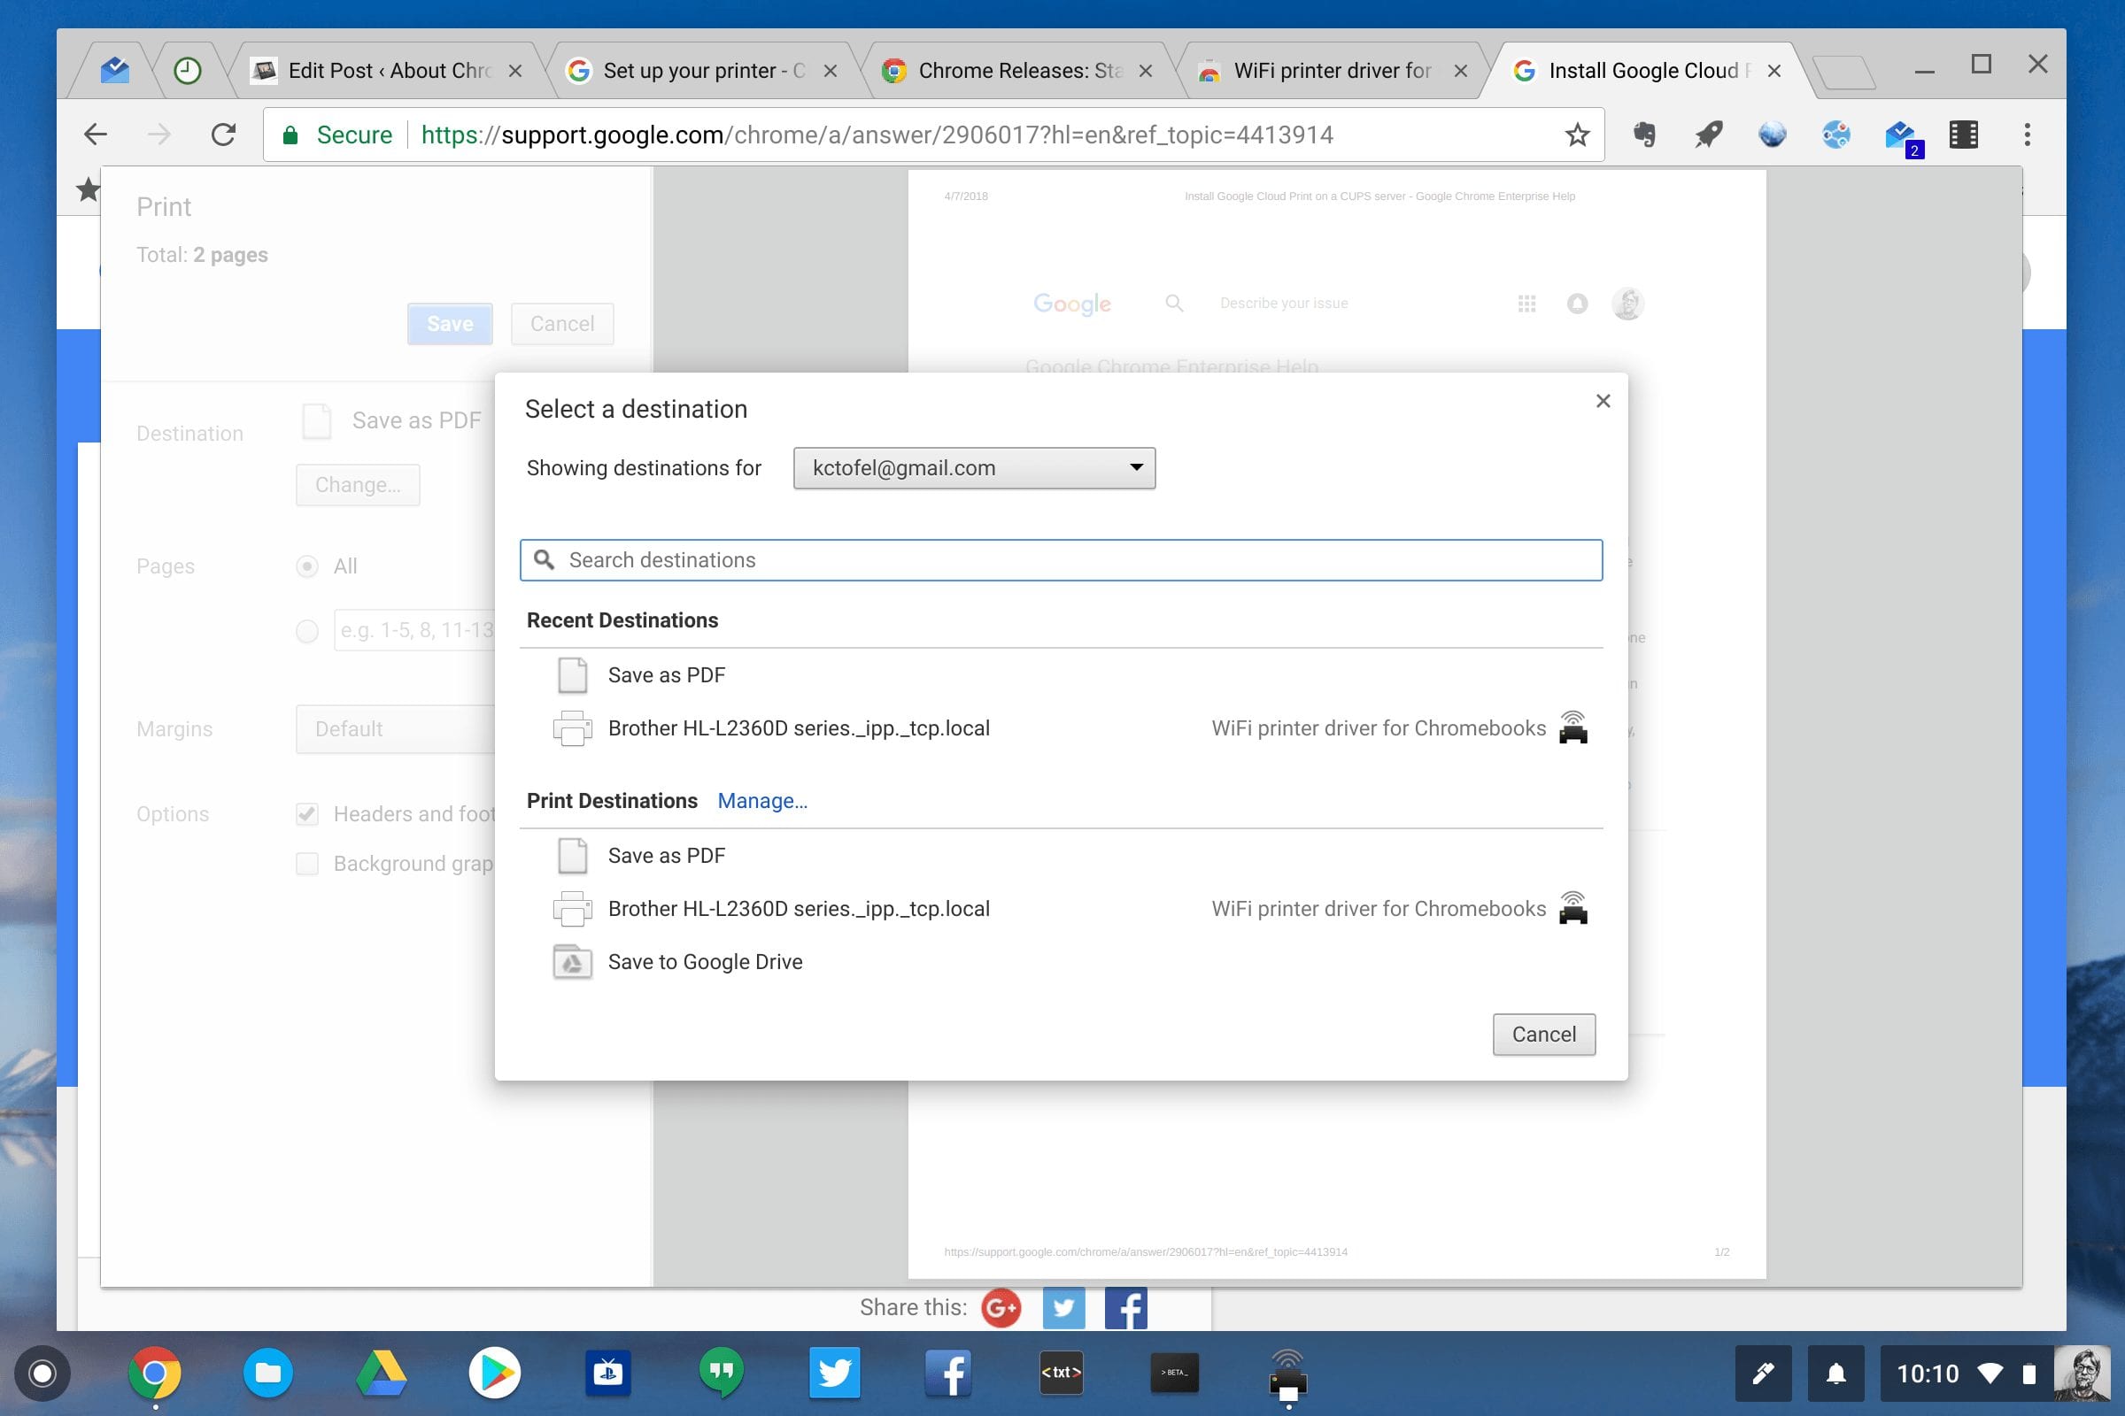
Task: Open Twitter app from the shelf
Action: click(x=834, y=1374)
